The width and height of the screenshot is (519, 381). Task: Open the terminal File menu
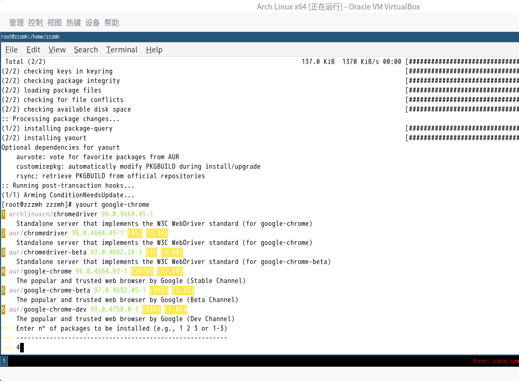(12, 50)
